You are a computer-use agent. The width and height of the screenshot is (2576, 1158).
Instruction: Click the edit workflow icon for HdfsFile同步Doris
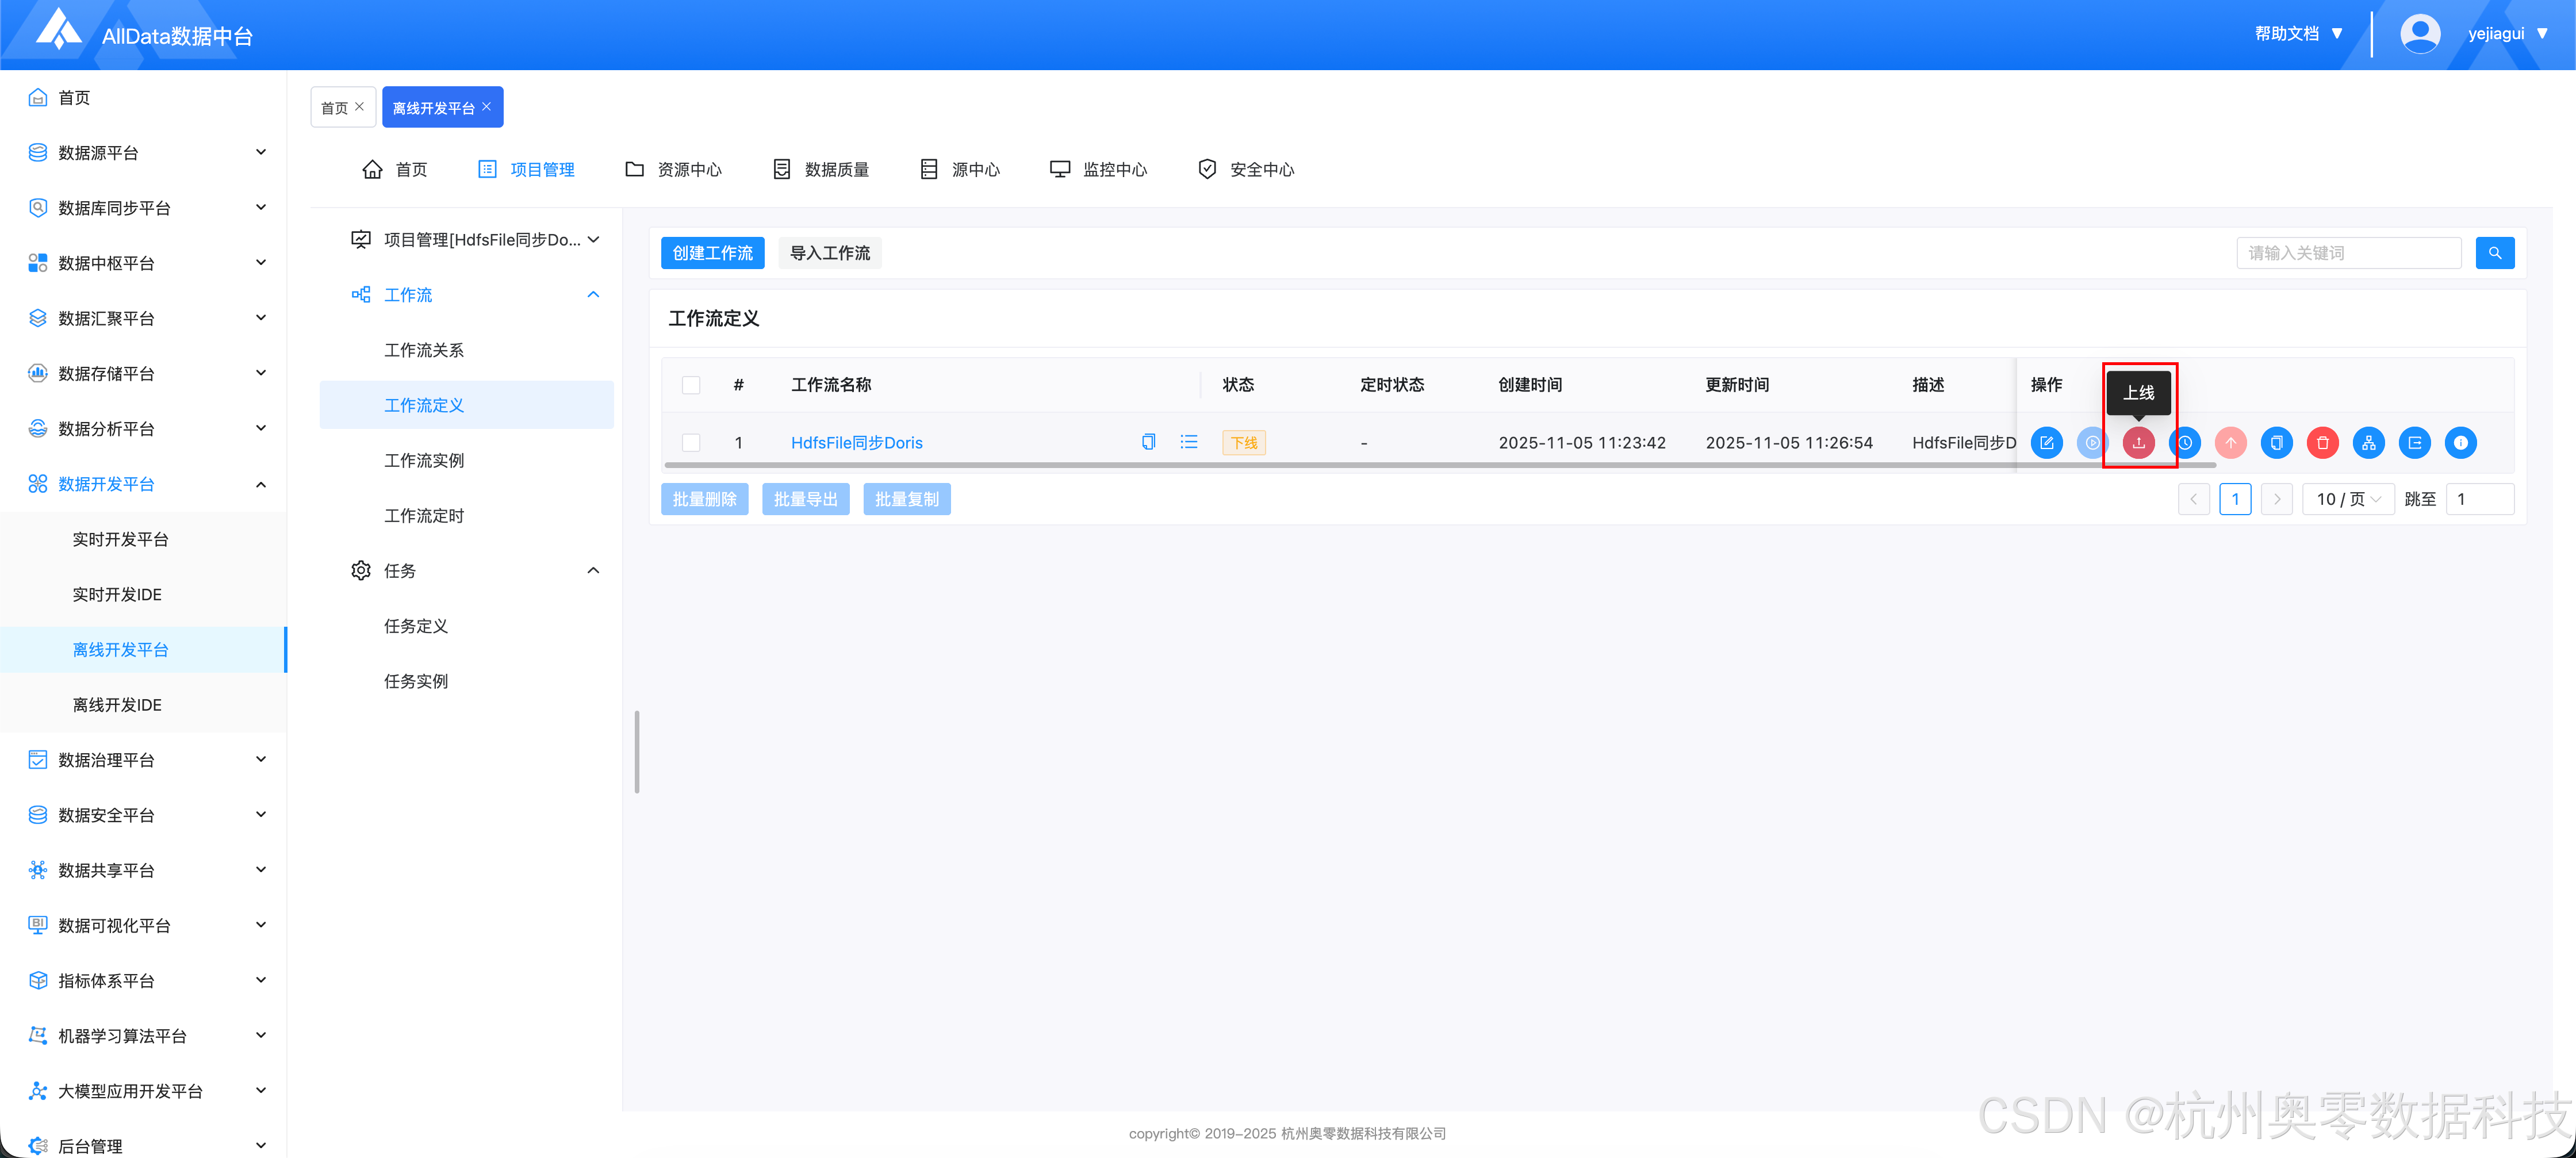2047,442
